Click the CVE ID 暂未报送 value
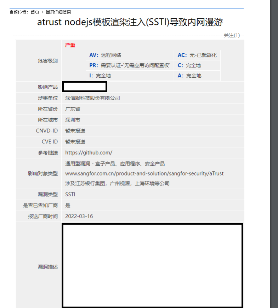 (75, 142)
